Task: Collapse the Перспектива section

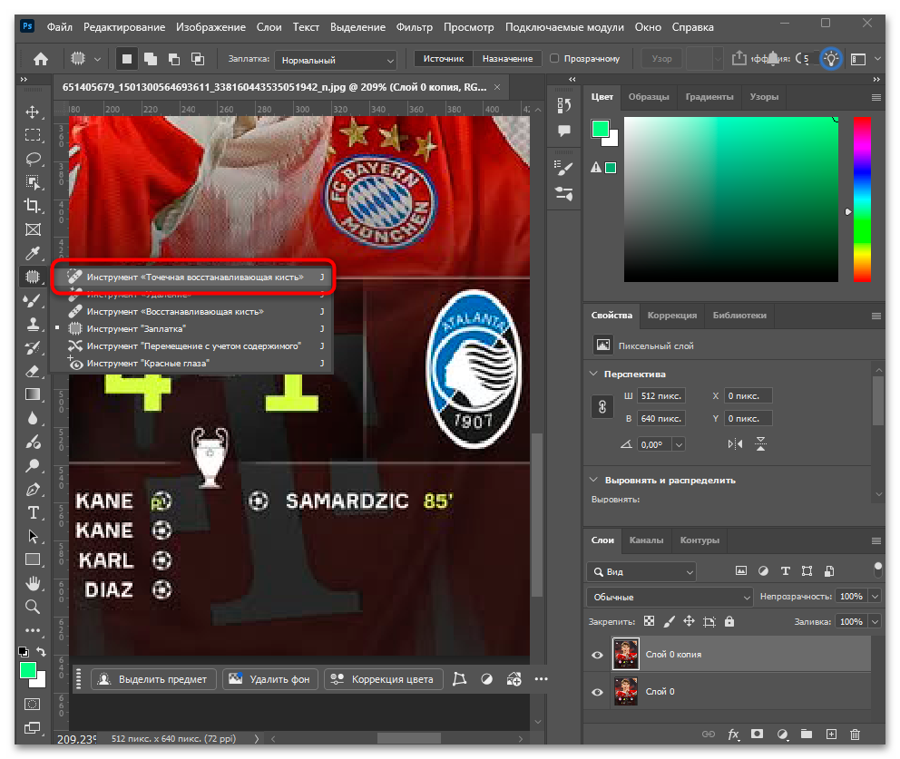Action: [x=593, y=374]
